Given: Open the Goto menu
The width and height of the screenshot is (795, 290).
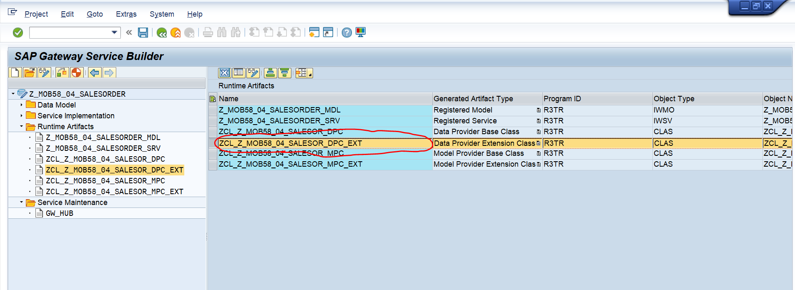Looking at the screenshot, I should click(95, 14).
